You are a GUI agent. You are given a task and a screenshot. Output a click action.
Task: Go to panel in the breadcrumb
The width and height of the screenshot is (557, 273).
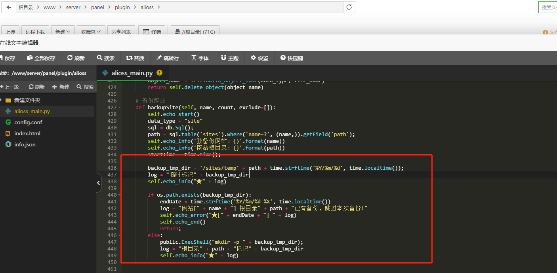point(97,7)
